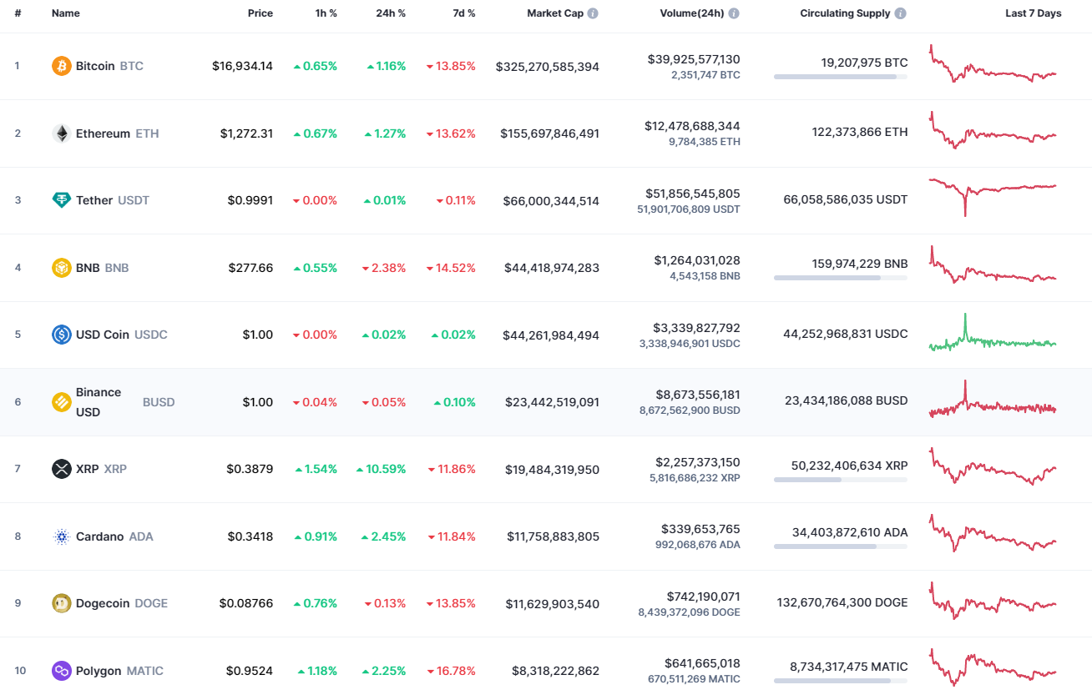Viewport: 1092px width, 700px height.
Task: Click Ethereum market cap $155,697,846,491
Action: click(550, 133)
